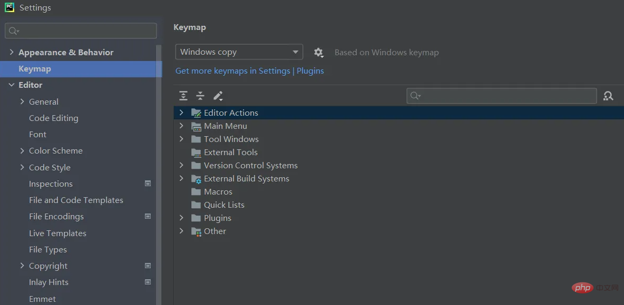
Task: Click the Collapse All icon in keymap toolbar
Action: click(x=200, y=96)
